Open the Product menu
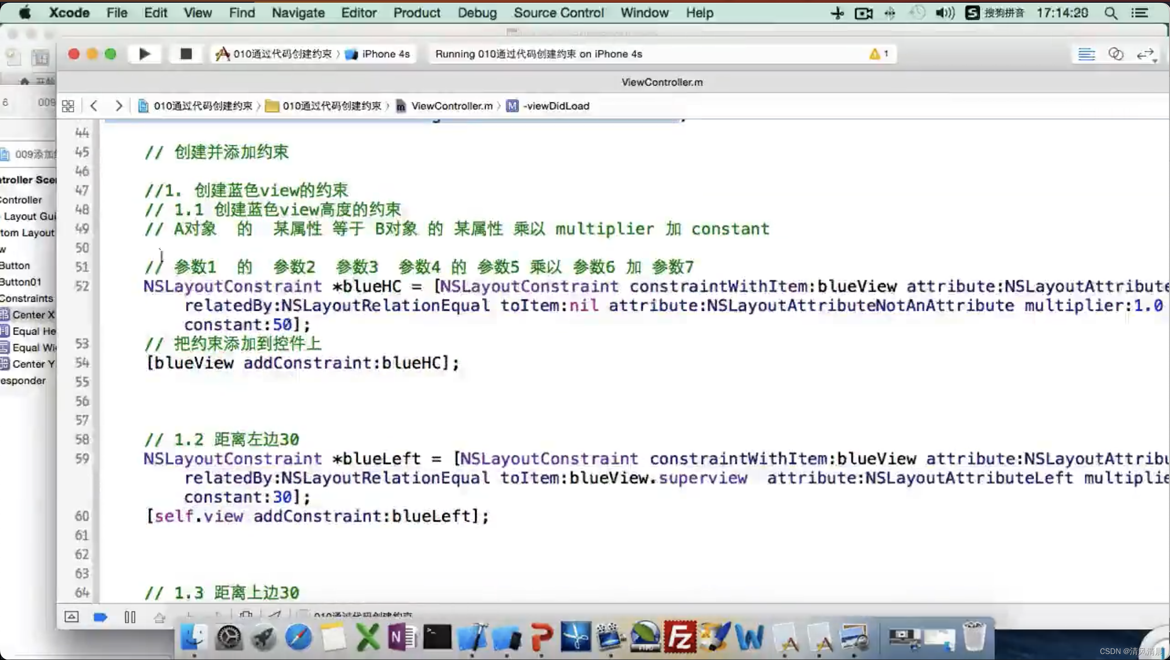The height and width of the screenshot is (660, 1170). point(417,13)
